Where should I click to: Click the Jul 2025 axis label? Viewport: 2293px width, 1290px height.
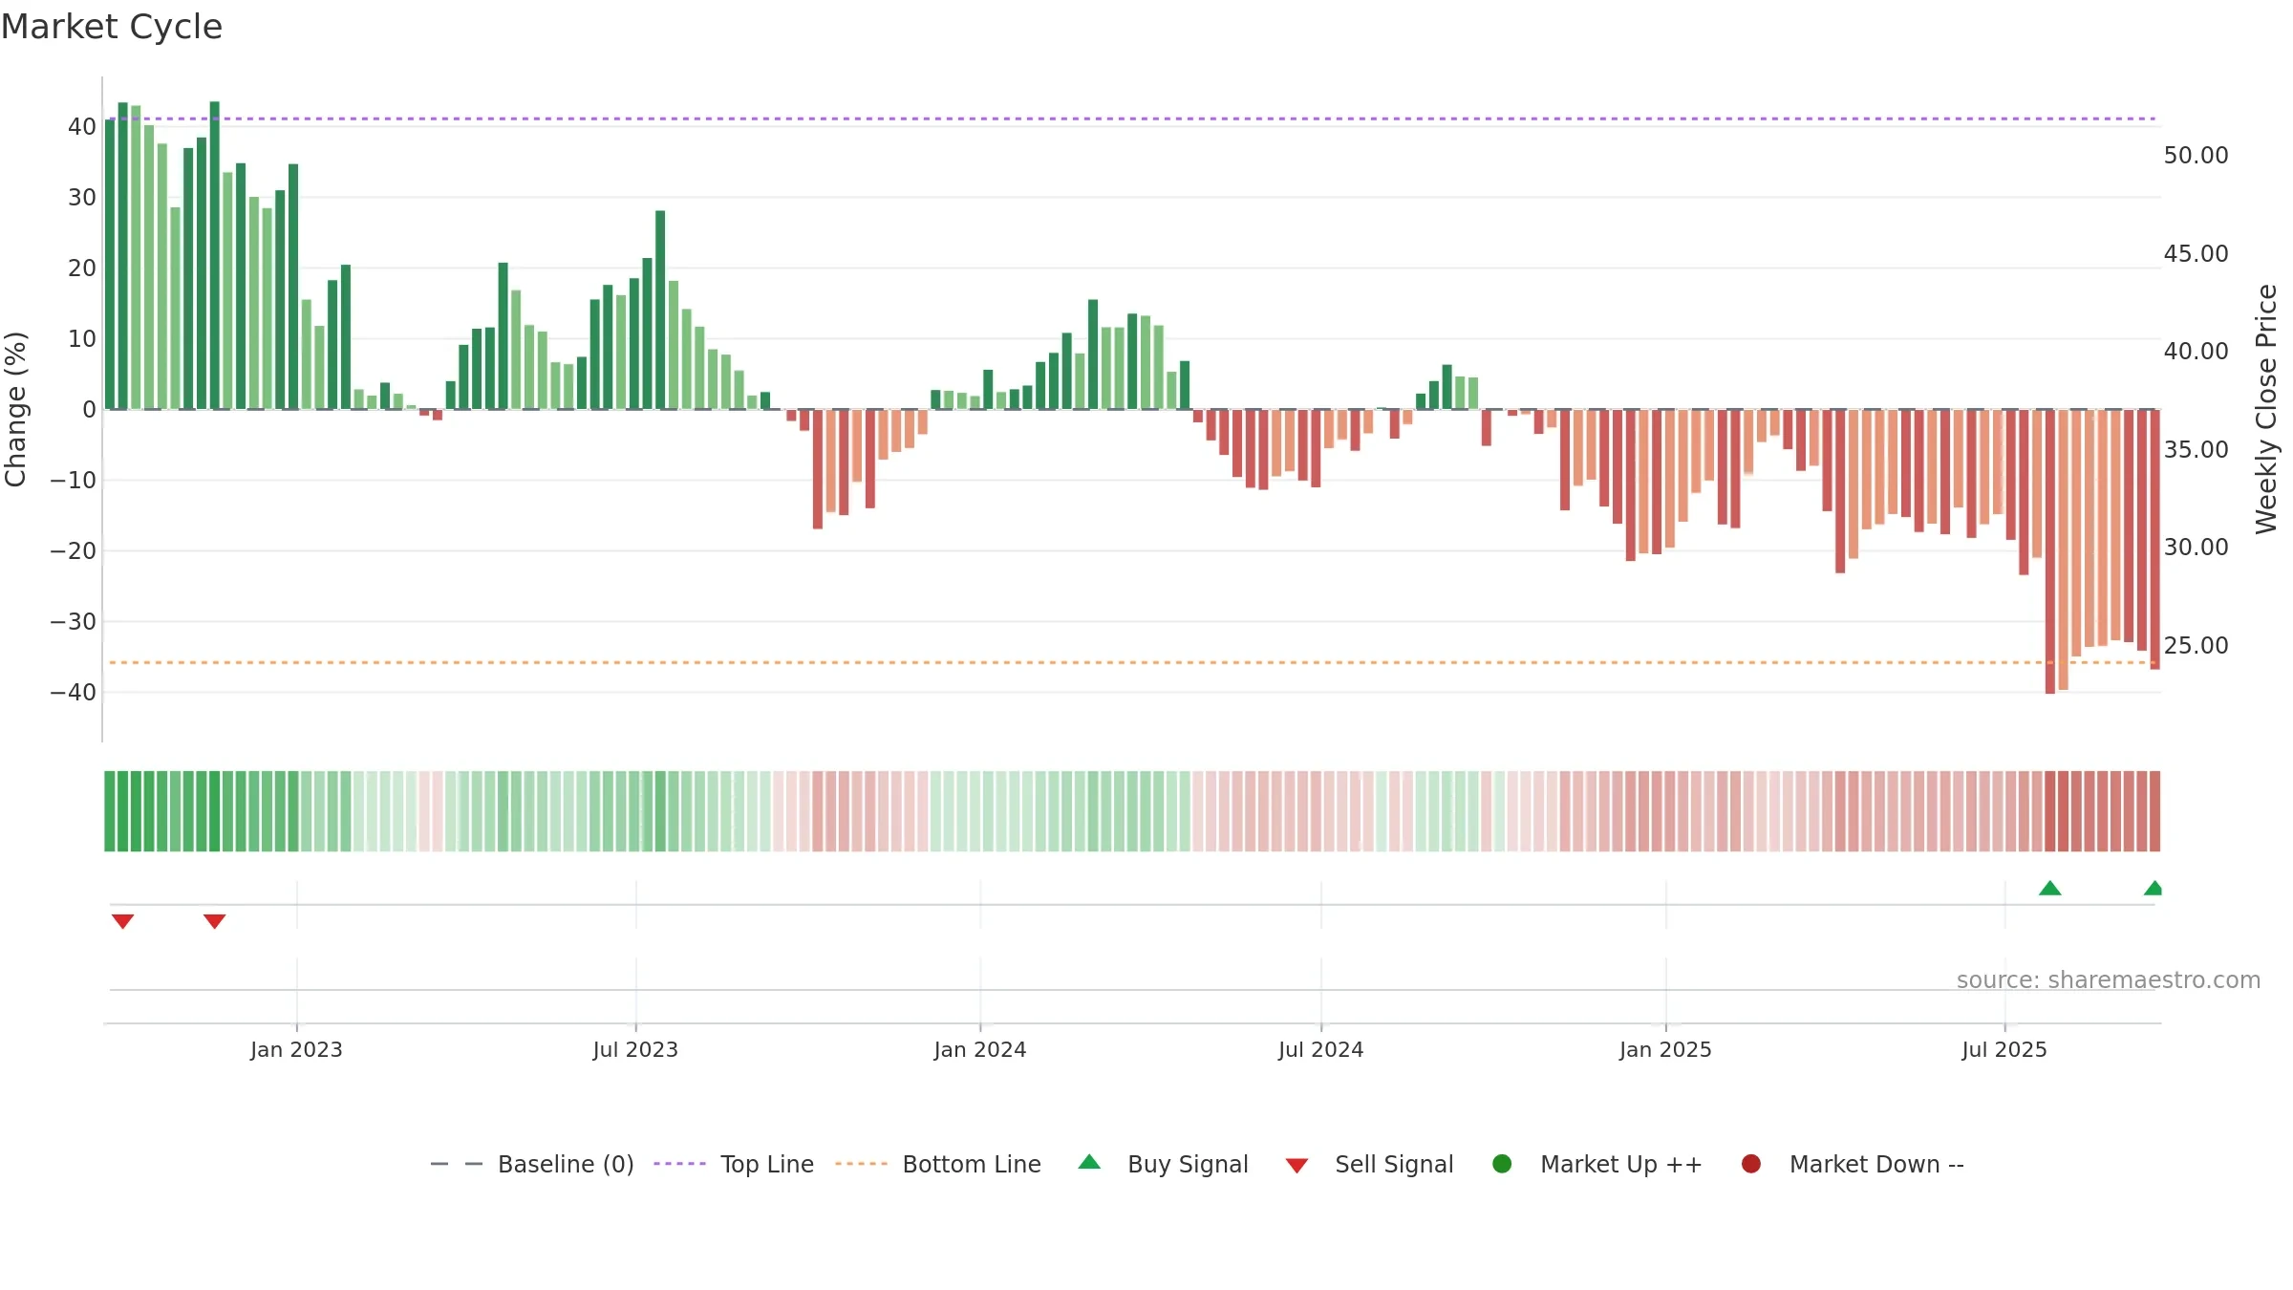coord(2004,1050)
